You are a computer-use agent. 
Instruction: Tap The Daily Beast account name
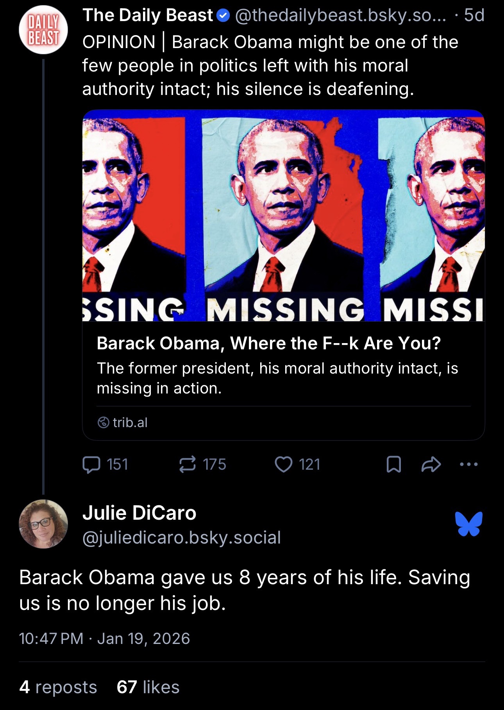147,16
